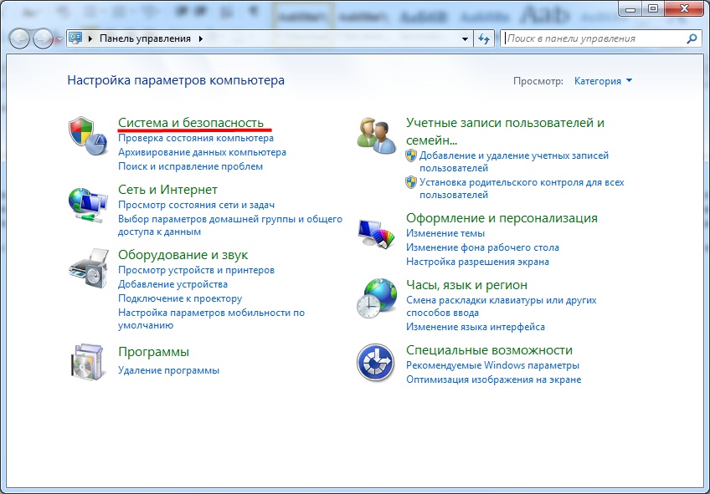Open Специальные возможности category
The image size is (710, 494).
point(489,350)
